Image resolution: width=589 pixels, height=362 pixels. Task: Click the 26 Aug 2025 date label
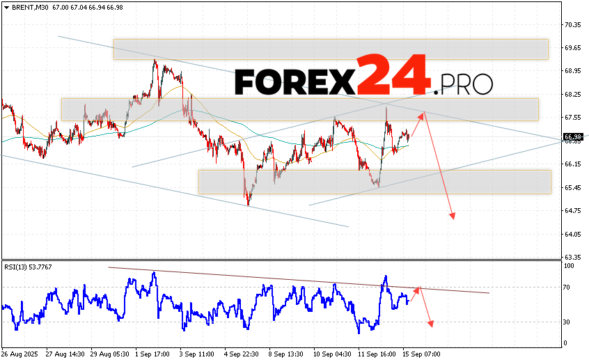pyautogui.click(x=21, y=355)
